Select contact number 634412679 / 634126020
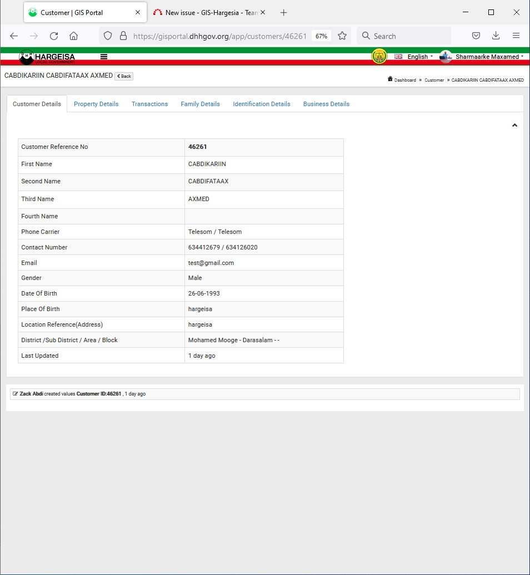The height and width of the screenshot is (575, 530). coord(223,248)
